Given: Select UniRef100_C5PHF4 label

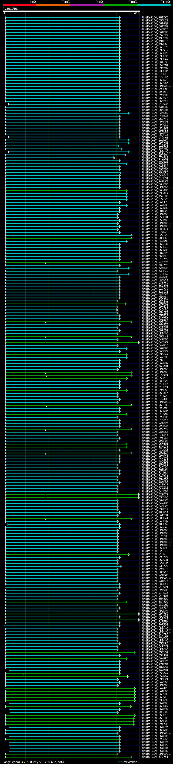Looking at the screenshot, I should click(x=155, y=471).
